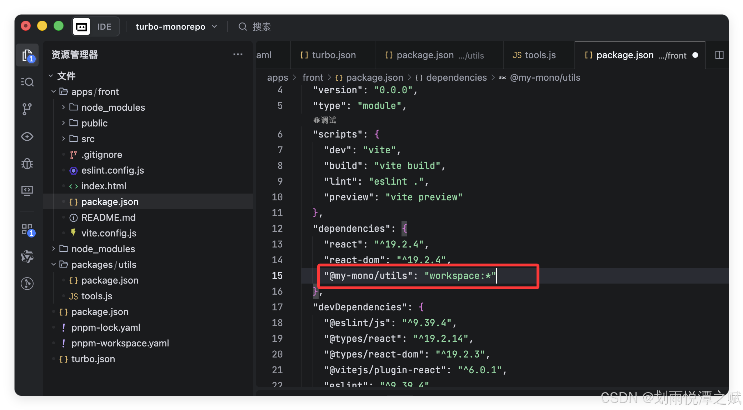Click the 搜索 search input field
743x410 pixels.
pos(261,27)
